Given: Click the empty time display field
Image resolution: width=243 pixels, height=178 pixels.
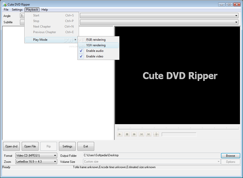Looking at the screenshot, I should (179, 134).
